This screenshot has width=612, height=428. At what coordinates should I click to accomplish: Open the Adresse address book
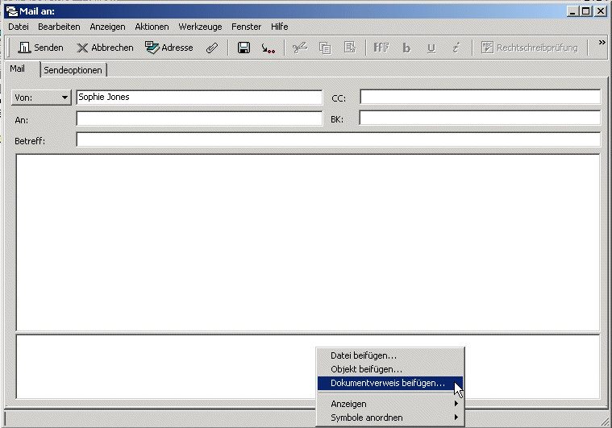point(169,48)
